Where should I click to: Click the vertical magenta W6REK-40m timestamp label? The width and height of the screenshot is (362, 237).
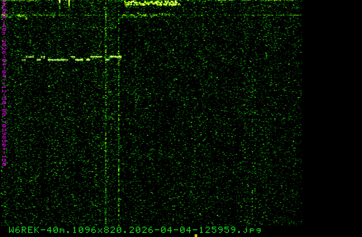4,83
